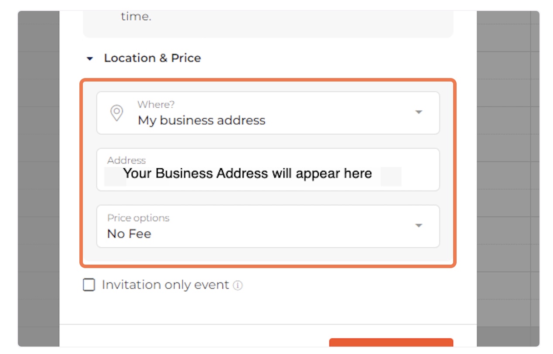
Task: Click the dimmed backdrop right of the dialog
Action: click(508, 174)
